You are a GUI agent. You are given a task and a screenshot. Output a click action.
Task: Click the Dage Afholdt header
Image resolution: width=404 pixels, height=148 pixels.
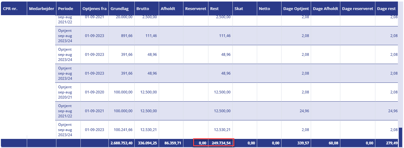tap(326, 9)
